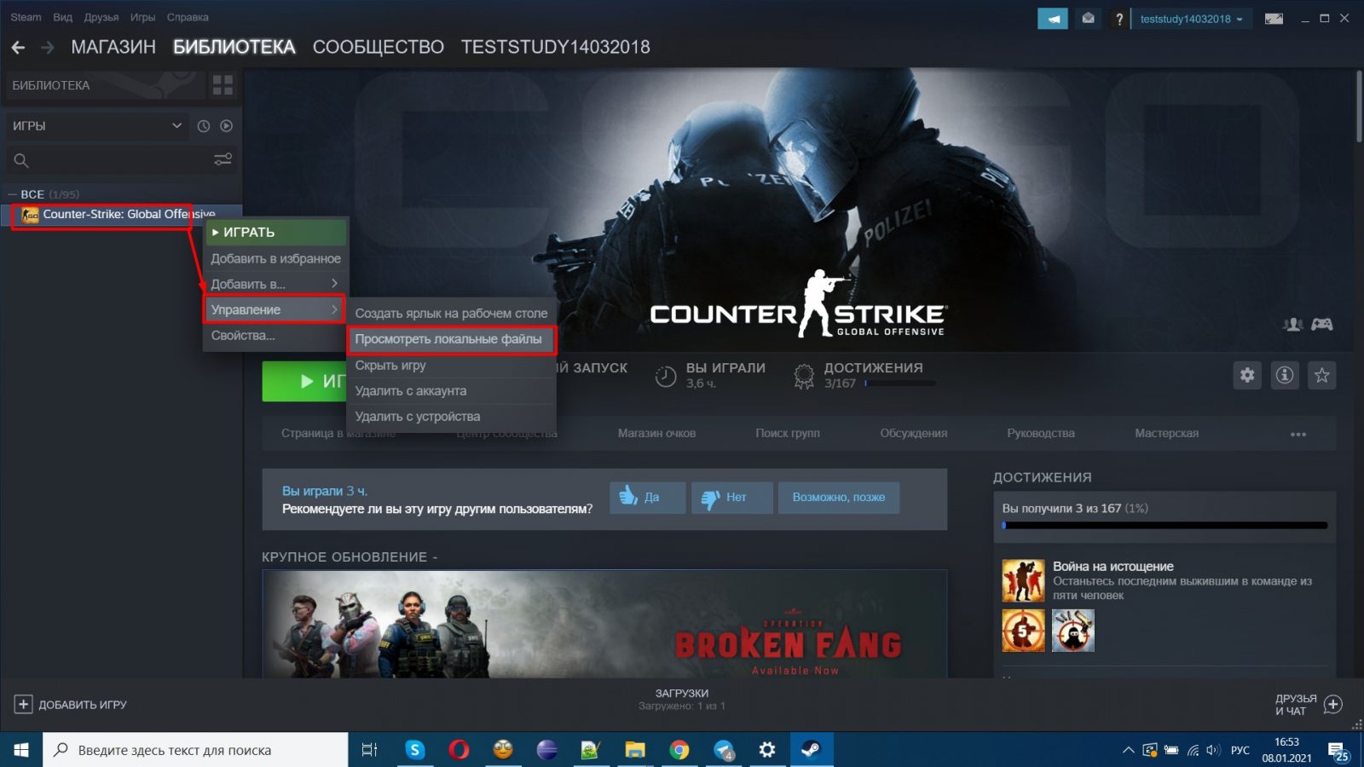Screen dimensions: 1364x767
Task: Go to МАГАЗИН tab
Action: (x=113, y=47)
